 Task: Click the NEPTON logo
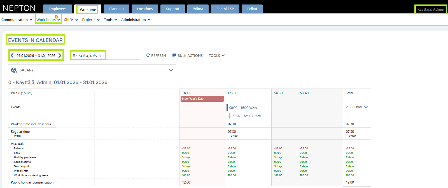[x=19, y=8]
